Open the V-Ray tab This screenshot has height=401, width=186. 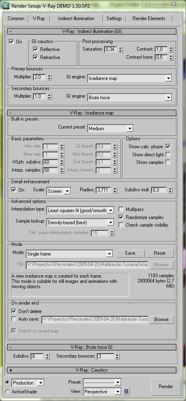point(39,18)
